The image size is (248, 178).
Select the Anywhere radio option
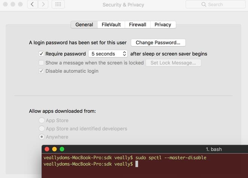click(x=42, y=137)
